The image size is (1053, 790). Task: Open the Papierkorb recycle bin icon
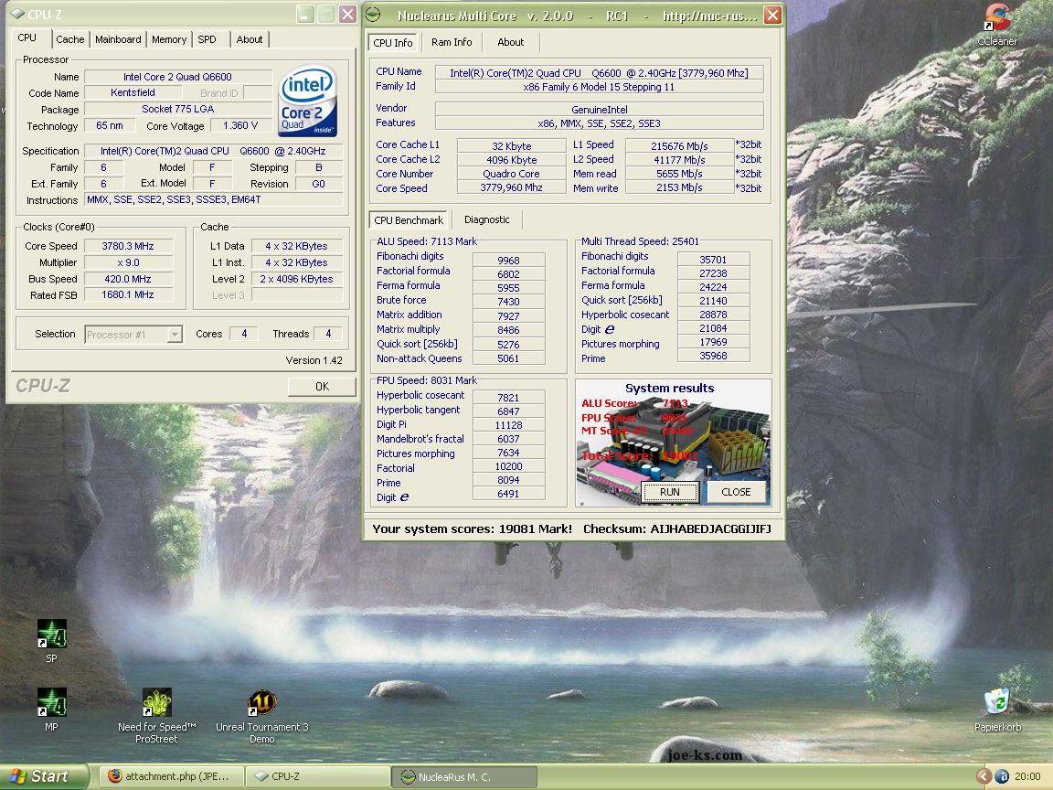997,710
